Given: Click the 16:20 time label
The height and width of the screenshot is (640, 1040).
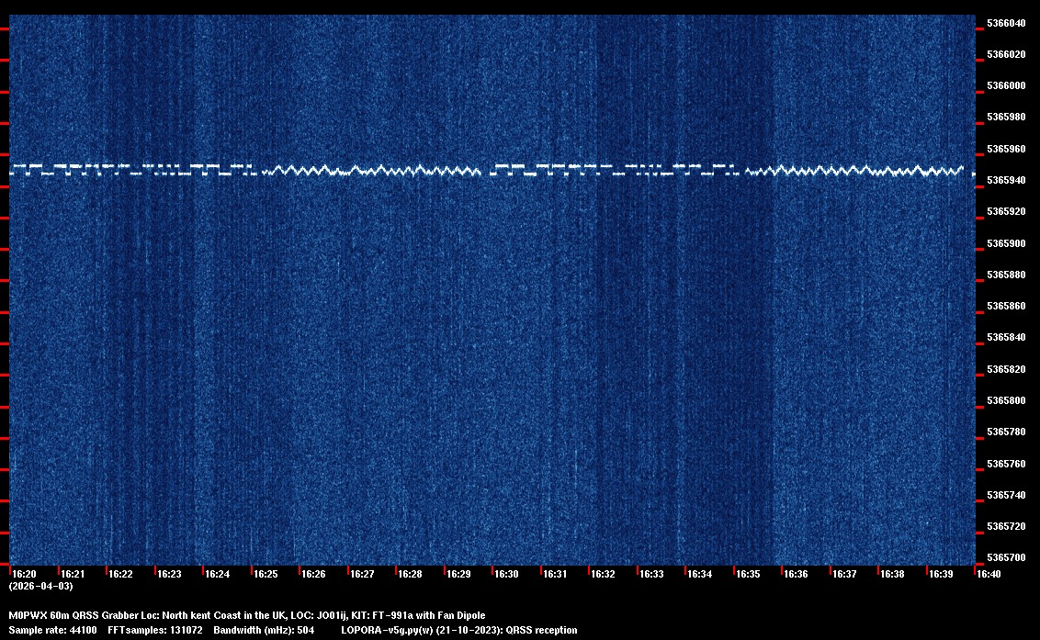Looking at the screenshot, I should click(x=24, y=574).
